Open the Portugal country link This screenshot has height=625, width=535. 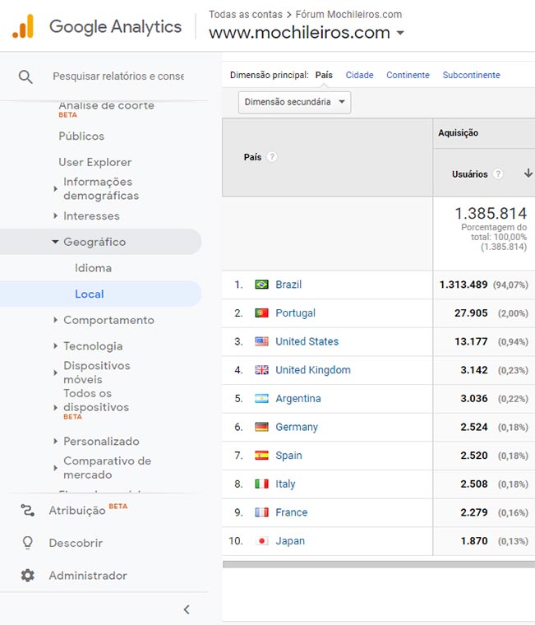click(295, 313)
